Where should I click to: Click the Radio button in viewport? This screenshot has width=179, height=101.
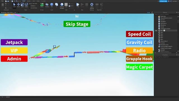click(139, 50)
